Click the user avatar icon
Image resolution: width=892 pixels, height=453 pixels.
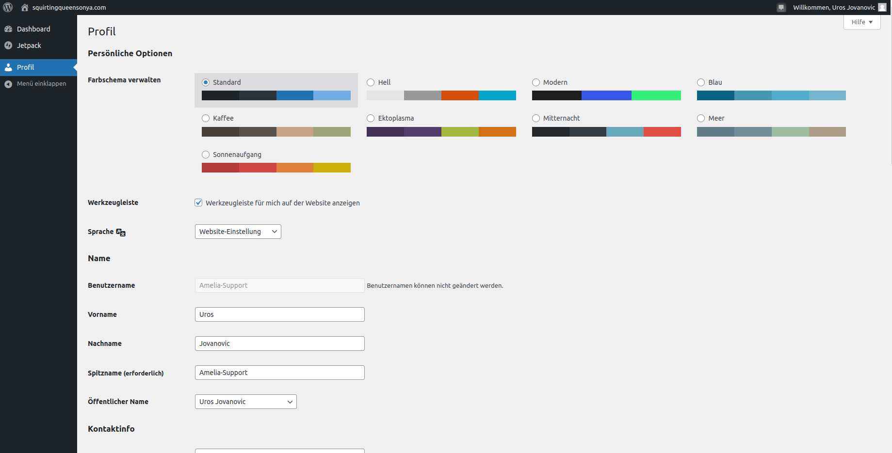pyautogui.click(x=882, y=7)
